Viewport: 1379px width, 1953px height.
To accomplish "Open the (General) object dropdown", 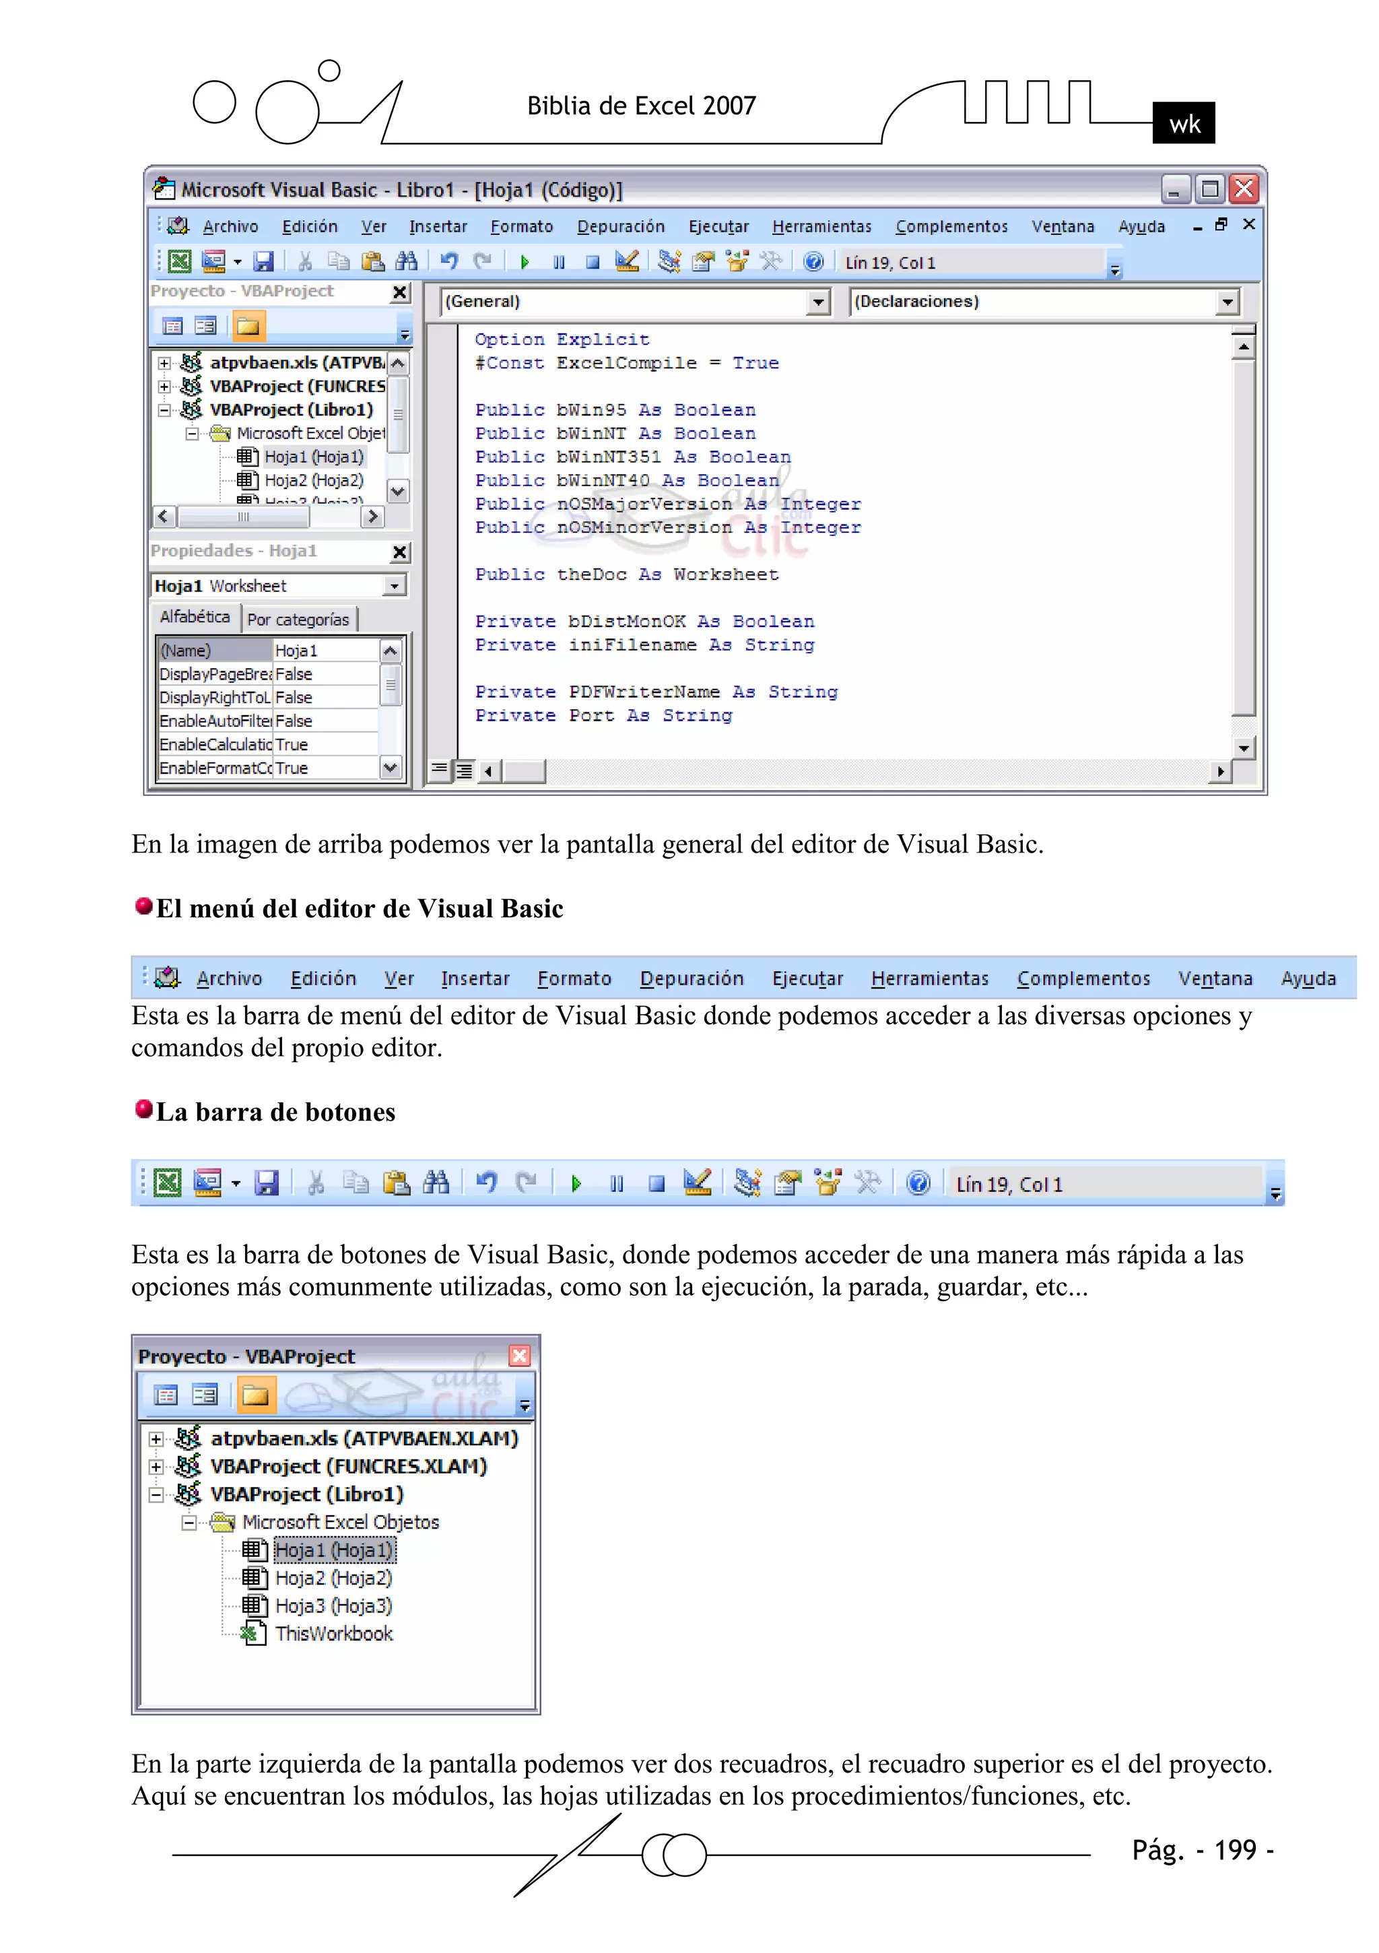I will [817, 302].
